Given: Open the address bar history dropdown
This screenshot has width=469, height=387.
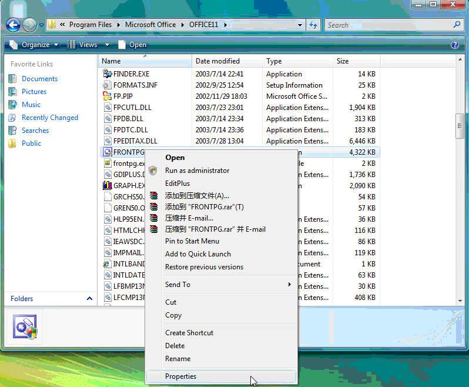Looking at the screenshot, I should (x=300, y=25).
